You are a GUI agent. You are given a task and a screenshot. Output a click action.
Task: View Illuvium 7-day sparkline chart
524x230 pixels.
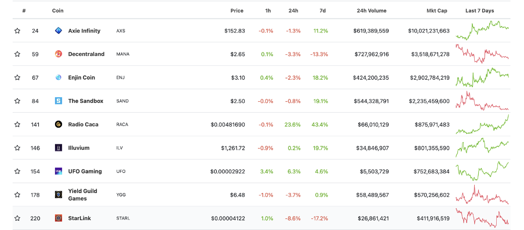[x=482, y=148]
